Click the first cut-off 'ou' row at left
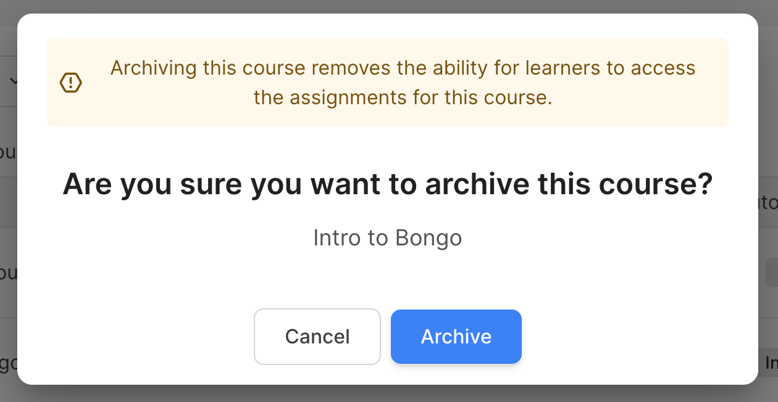778x402 pixels. coord(8,152)
